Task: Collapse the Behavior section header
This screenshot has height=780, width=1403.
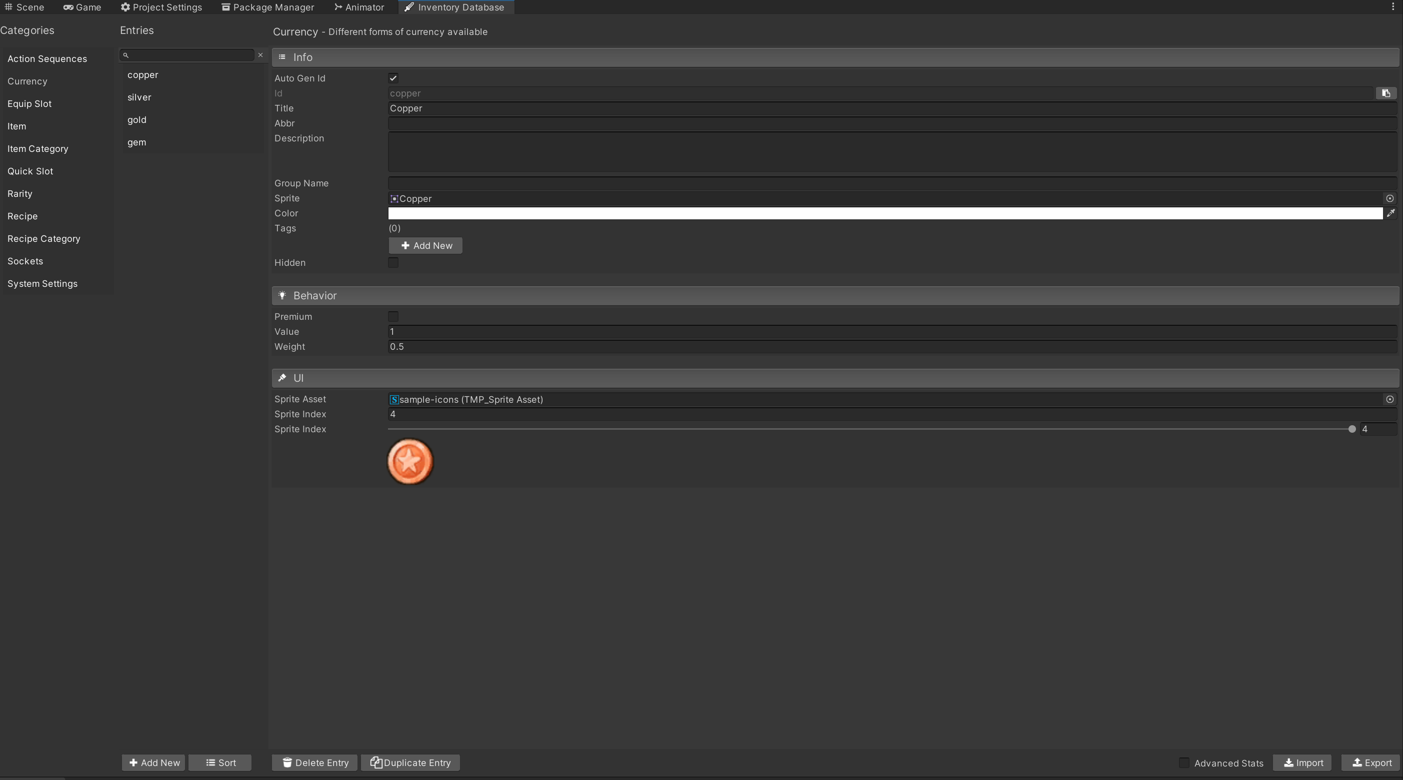Action: coord(315,296)
